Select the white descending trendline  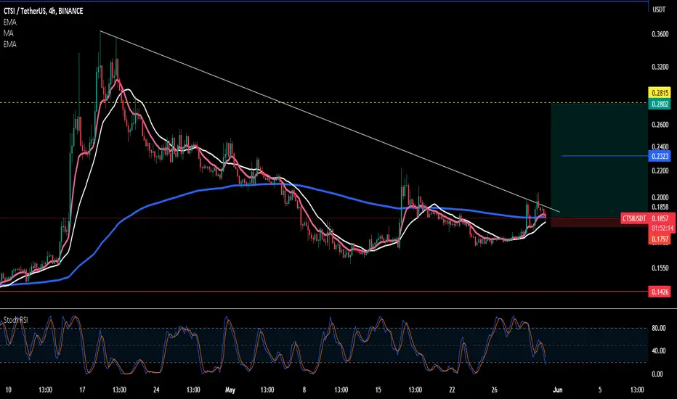(x=330, y=122)
